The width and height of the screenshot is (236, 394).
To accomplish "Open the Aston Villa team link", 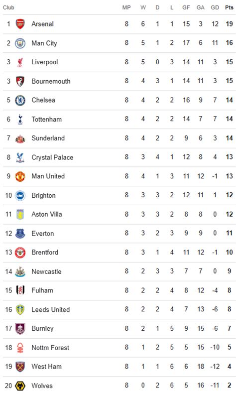I will click(47, 214).
